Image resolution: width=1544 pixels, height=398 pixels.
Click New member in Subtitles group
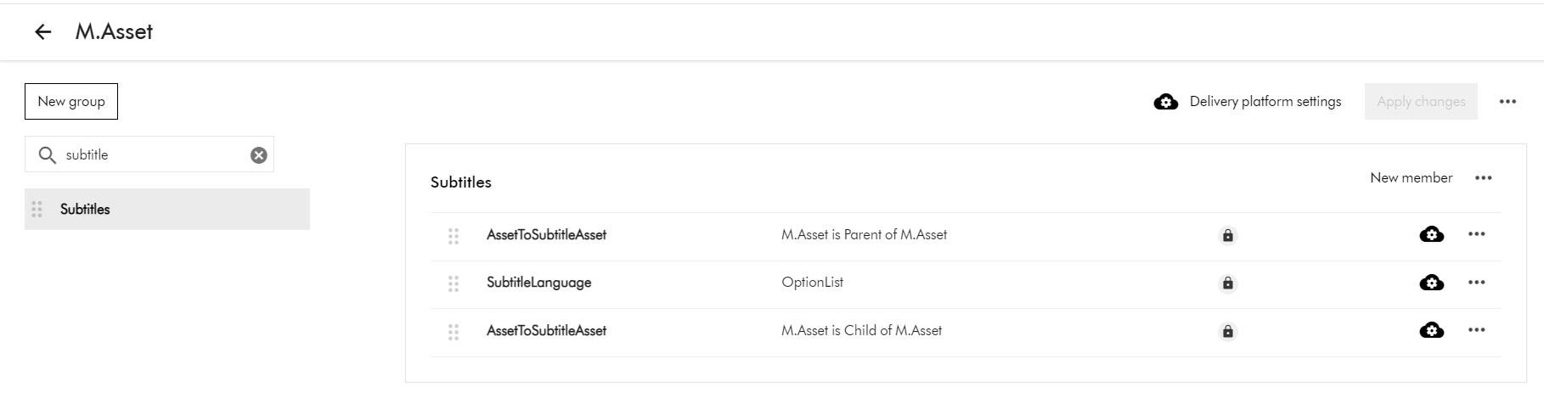1411,178
